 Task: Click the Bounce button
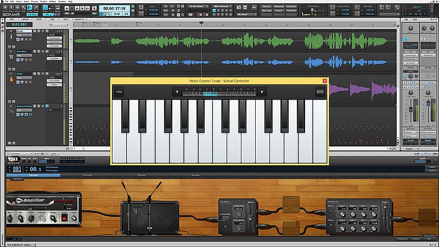[x=279, y=10]
